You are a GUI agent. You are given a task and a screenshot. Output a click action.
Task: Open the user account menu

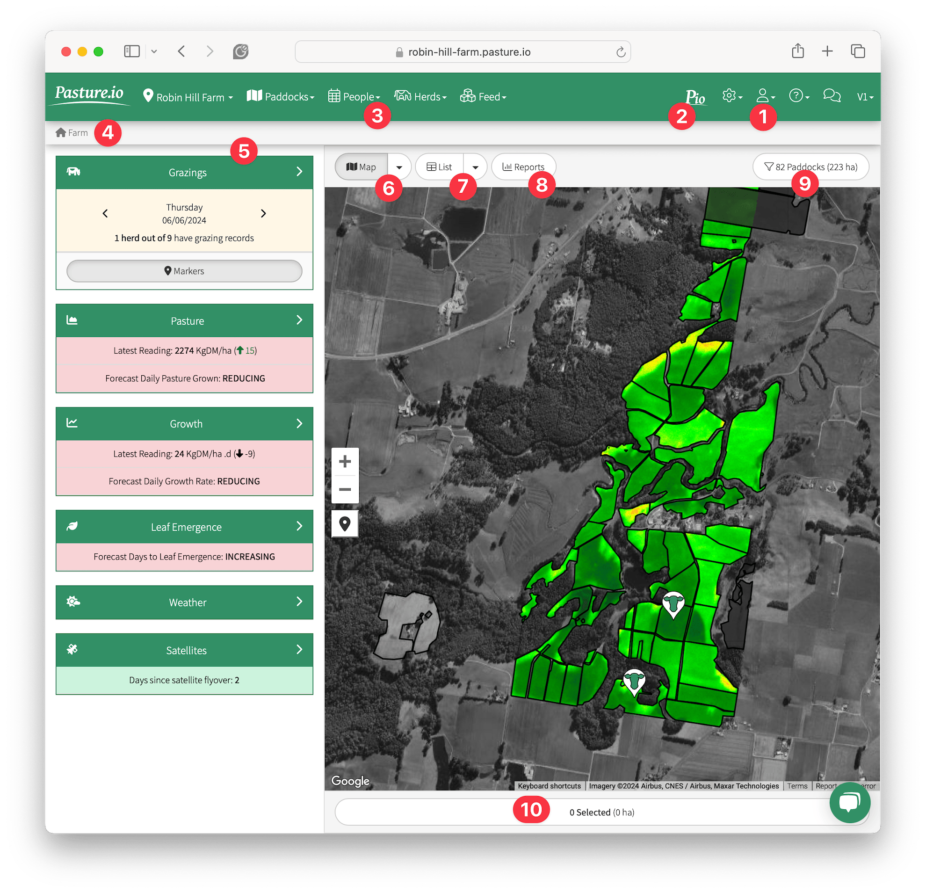764,96
